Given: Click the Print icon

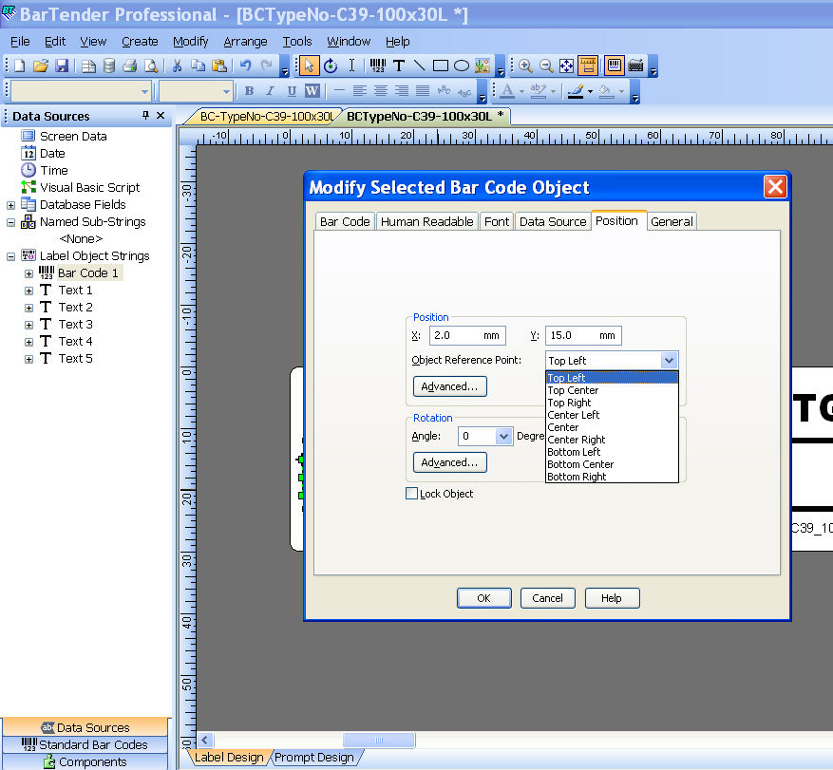Looking at the screenshot, I should 130,66.
